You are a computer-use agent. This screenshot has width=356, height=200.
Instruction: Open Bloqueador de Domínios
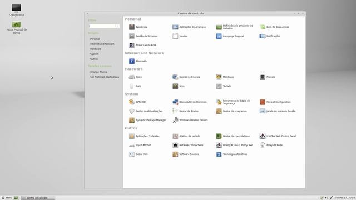point(190,102)
